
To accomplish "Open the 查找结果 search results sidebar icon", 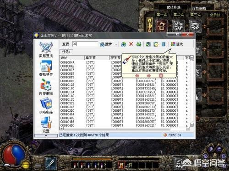I will tap(46, 68).
